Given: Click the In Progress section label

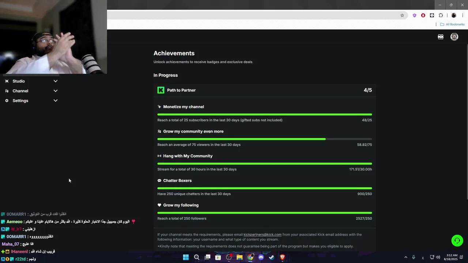Looking at the screenshot, I should pyautogui.click(x=166, y=75).
